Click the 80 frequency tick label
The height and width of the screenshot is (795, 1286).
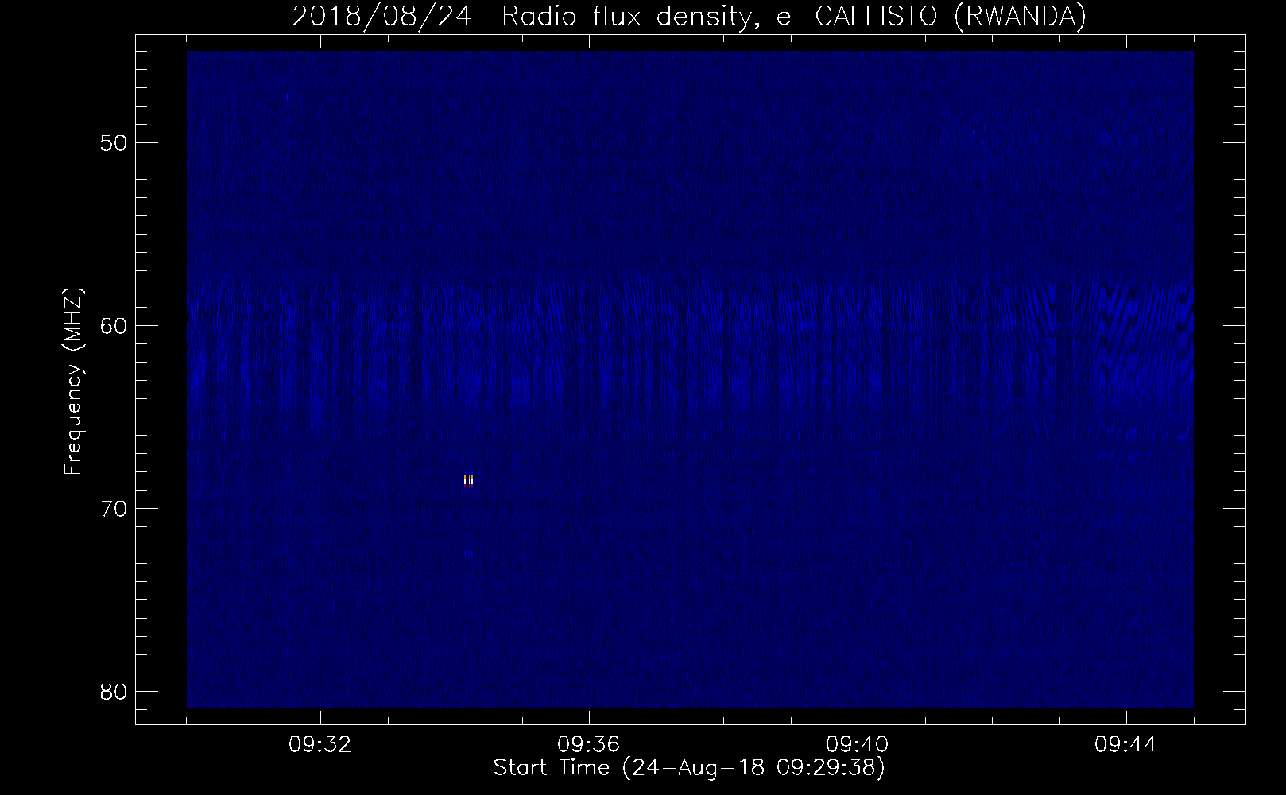click(114, 692)
